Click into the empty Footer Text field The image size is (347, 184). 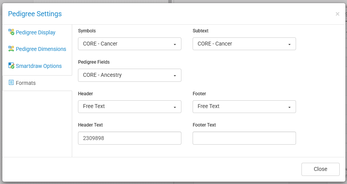[244, 138]
